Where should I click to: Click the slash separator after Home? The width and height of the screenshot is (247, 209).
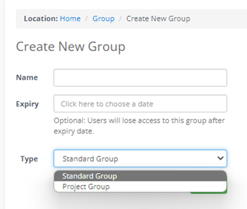tap(86, 19)
